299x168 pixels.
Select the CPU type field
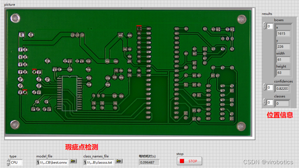pos(16,163)
